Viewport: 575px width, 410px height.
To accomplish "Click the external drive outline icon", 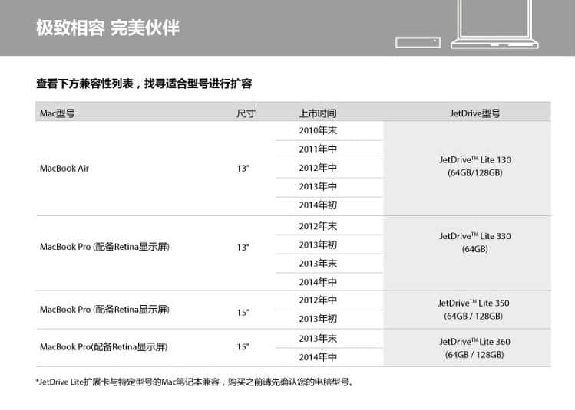I will [x=418, y=42].
